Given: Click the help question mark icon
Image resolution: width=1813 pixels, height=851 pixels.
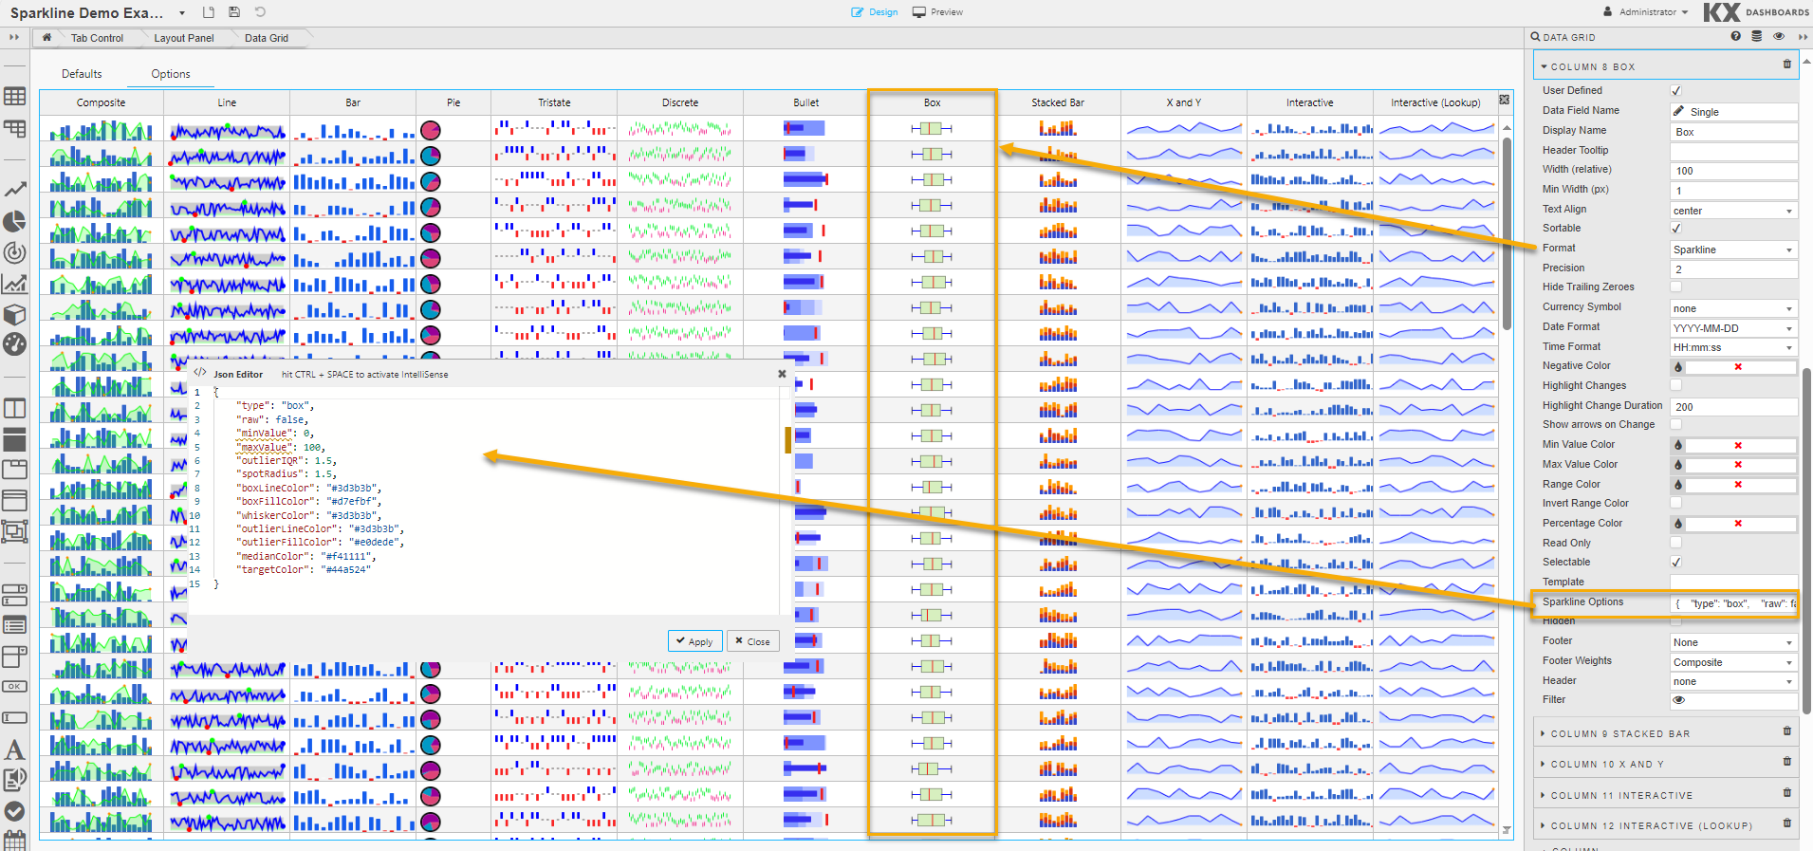Looking at the screenshot, I should click(x=1735, y=36).
